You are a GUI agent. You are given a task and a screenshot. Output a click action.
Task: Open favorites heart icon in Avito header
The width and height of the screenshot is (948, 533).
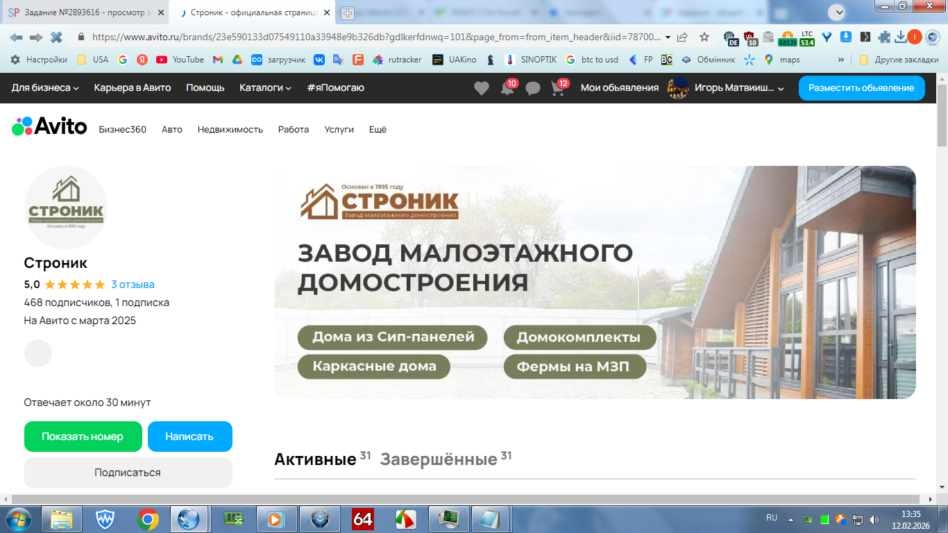coord(482,88)
